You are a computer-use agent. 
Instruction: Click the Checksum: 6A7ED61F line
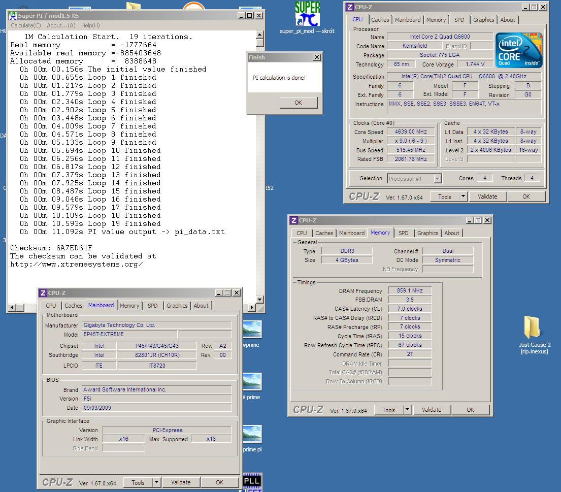(x=51, y=248)
